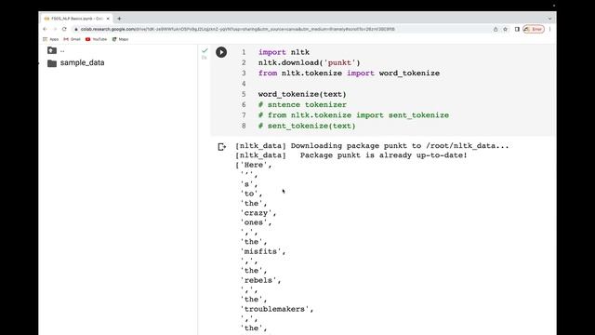Bookmark this page with star icon

505,29
